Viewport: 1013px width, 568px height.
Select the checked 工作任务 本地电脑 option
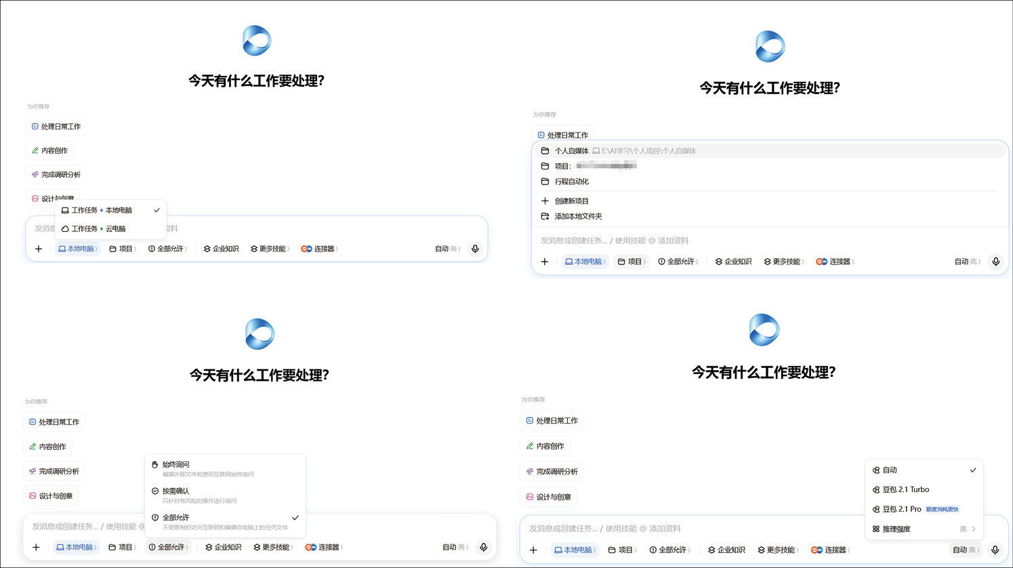tap(111, 211)
